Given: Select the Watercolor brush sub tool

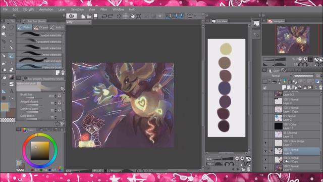Looking at the screenshot, I should [x=39, y=67].
